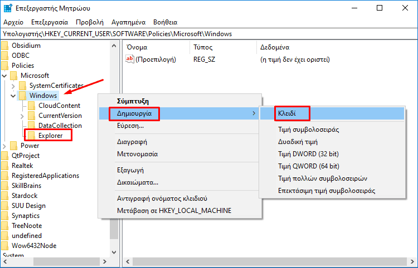
Task: Expand the SystemCertificates key
Action: (x=13, y=86)
